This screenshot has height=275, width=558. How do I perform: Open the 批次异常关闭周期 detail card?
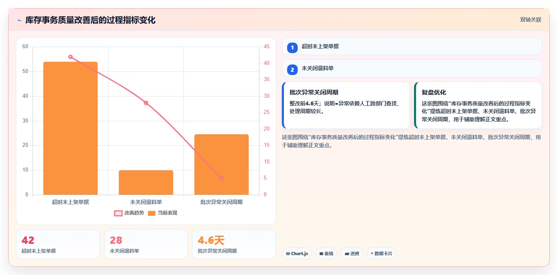(346, 105)
